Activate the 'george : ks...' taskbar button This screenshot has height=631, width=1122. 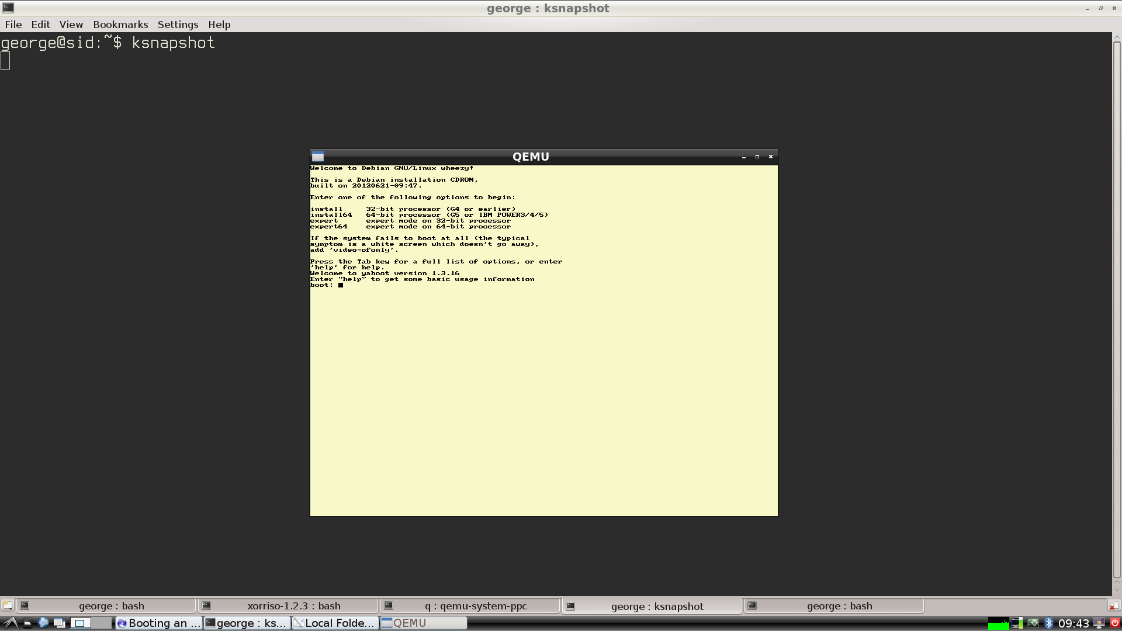pyautogui.click(x=247, y=623)
